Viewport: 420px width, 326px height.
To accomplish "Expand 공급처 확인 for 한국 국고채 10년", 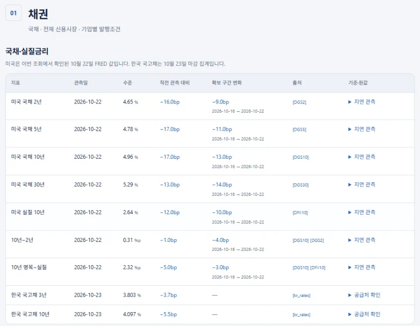I will pyautogui.click(x=364, y=314).
